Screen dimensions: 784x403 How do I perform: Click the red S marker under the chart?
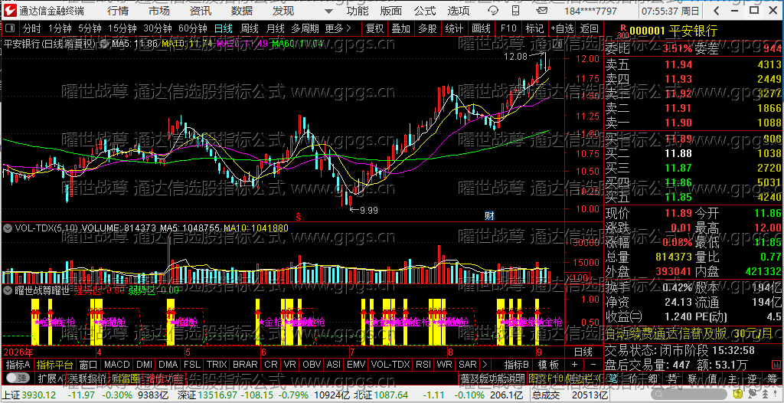click(x=299, y=216)
